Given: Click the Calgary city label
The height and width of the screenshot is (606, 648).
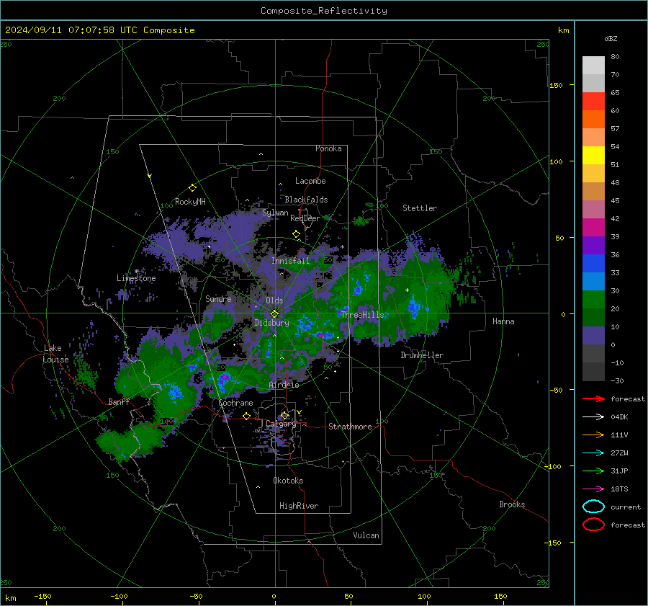Looking at the screenshot, I should pyautogui.click(x=281, y=424).
